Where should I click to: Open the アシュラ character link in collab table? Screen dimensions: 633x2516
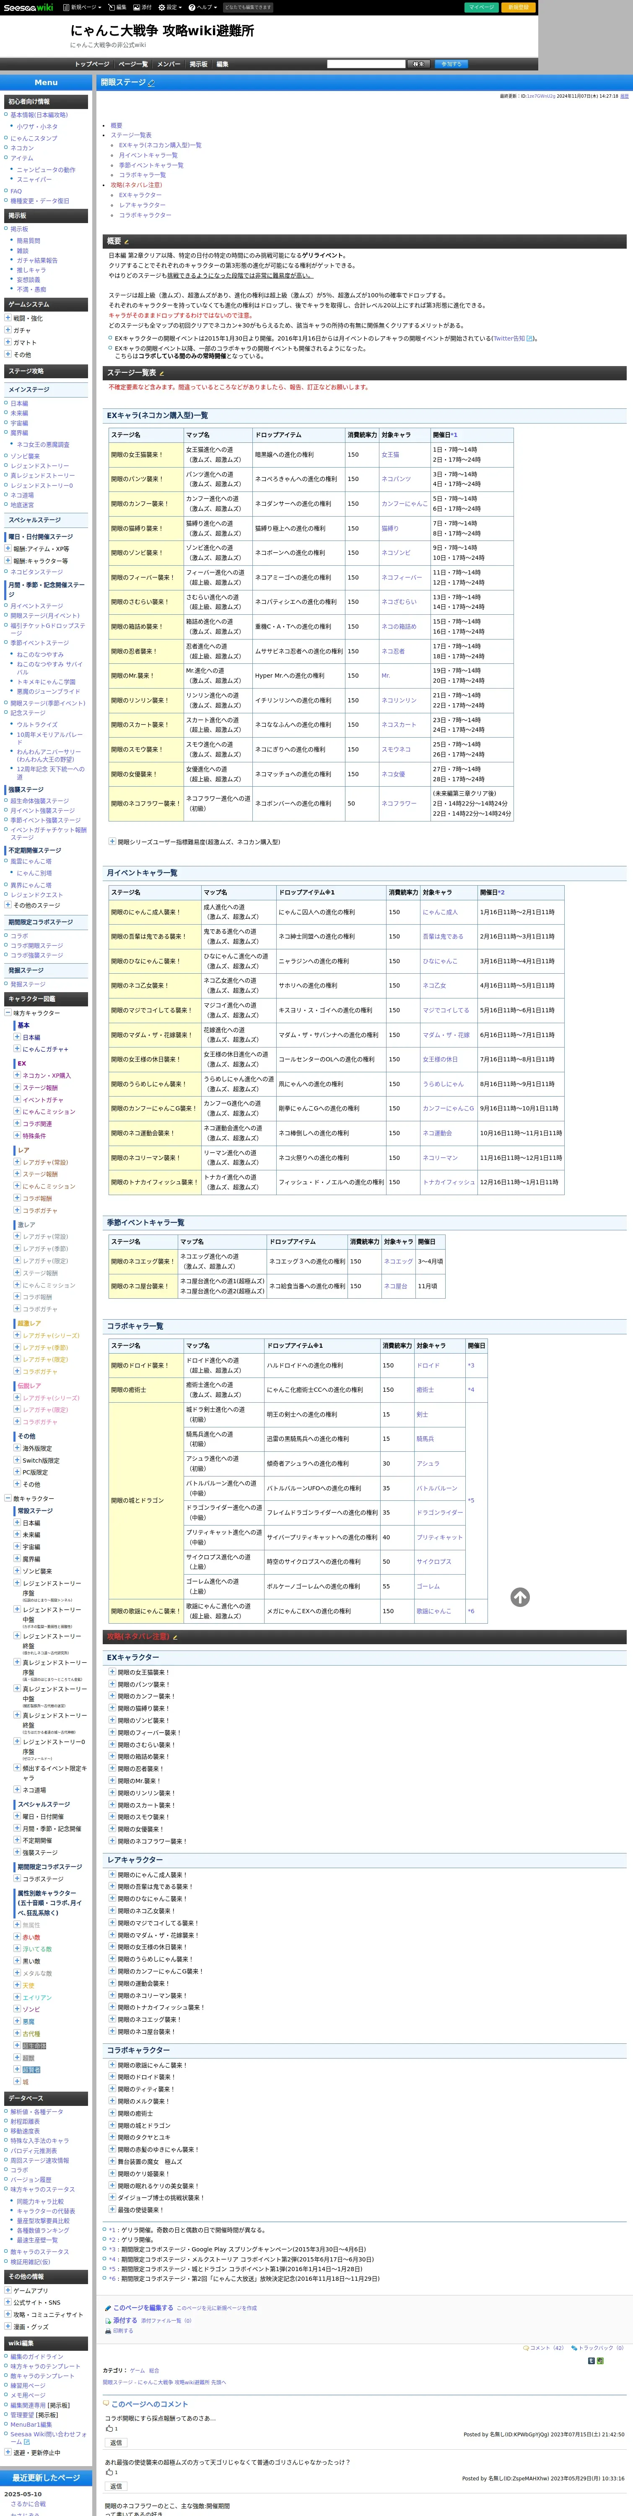(x=428, y=1463)
